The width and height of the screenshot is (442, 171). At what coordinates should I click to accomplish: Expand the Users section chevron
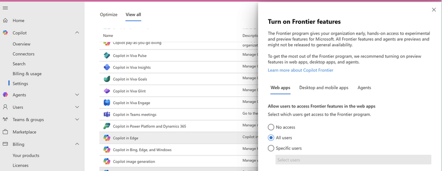click(x=77, y=107)
